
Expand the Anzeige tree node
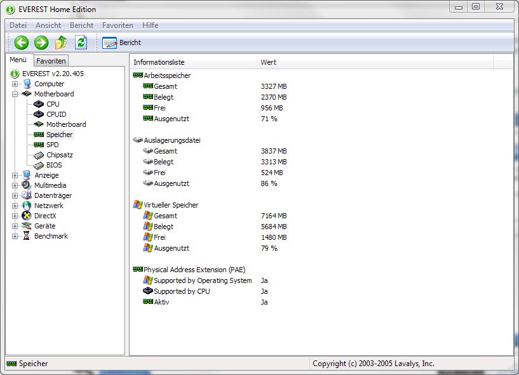pyautogui.click(x=15, y=175)
